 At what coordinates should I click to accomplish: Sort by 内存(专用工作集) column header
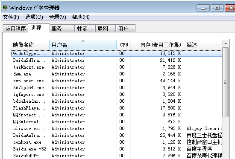tap(157, 45)
